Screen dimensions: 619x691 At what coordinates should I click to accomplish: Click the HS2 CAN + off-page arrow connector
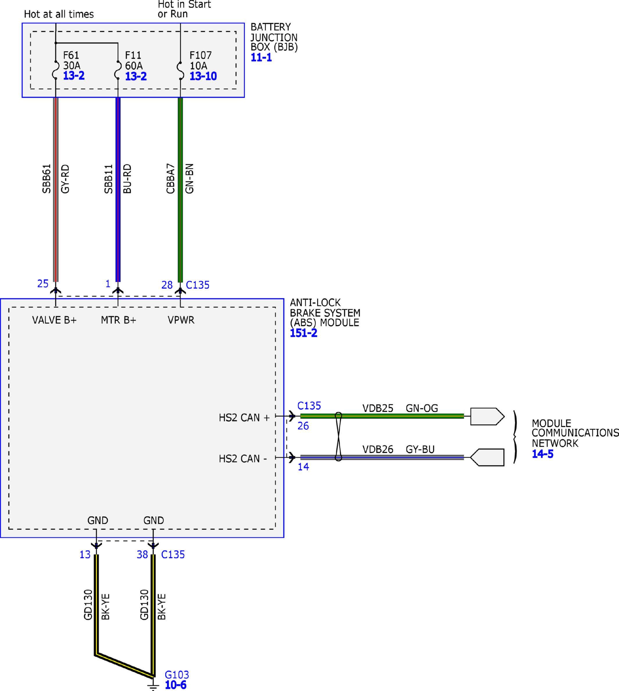[487, 416]
